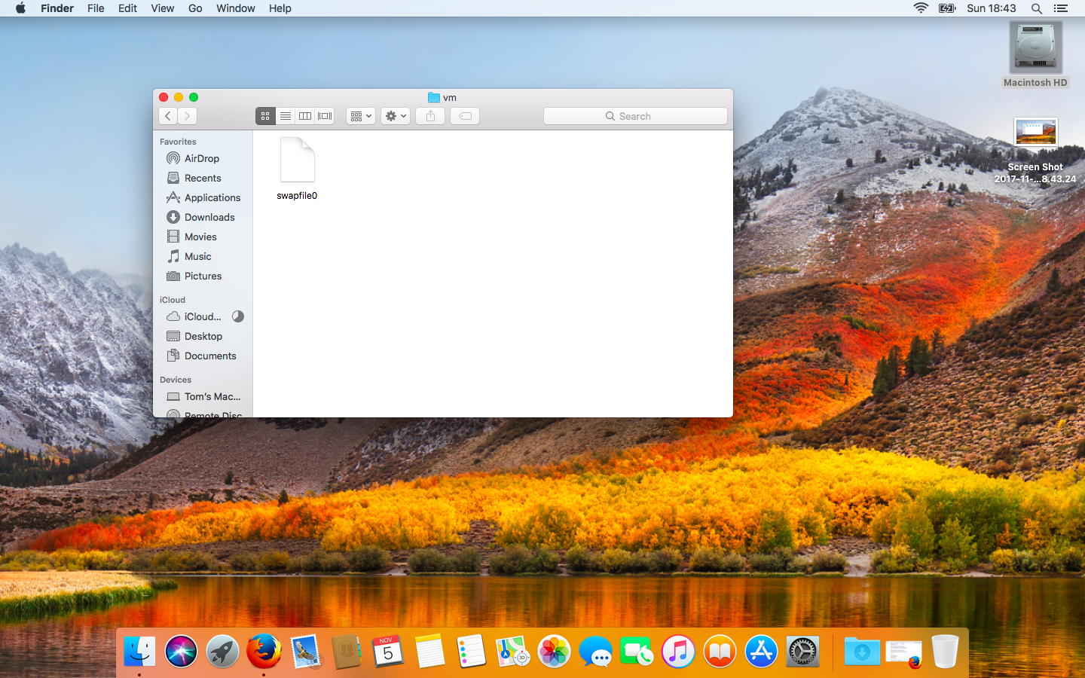Screen dimensions: 1085x678
Task: Open the Finder menu
Action: [x=57, y=8]
